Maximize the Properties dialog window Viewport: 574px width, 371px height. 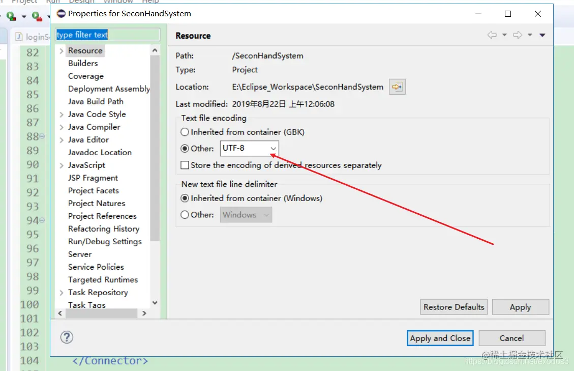[508, 14]
